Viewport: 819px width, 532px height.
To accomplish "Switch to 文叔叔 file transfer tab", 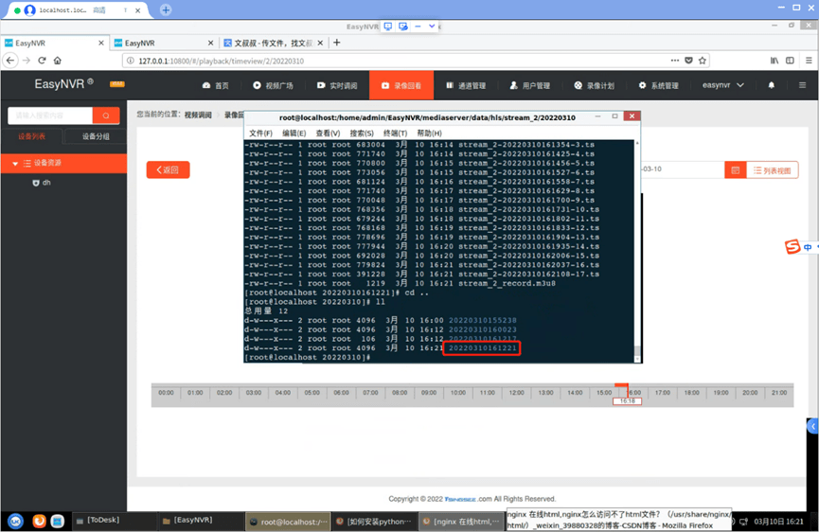I will click(x=272, y=43).
